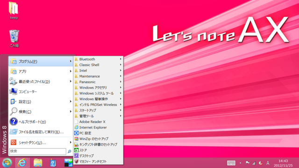Open スタートアップ folder
This screenshot has height=168, width=299.
click(x=98, y=110)
